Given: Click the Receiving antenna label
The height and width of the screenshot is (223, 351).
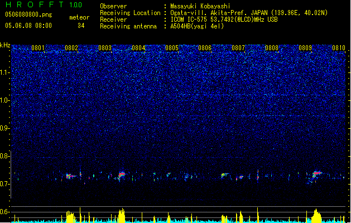Looking at the screenshot, I should [128, 26].
